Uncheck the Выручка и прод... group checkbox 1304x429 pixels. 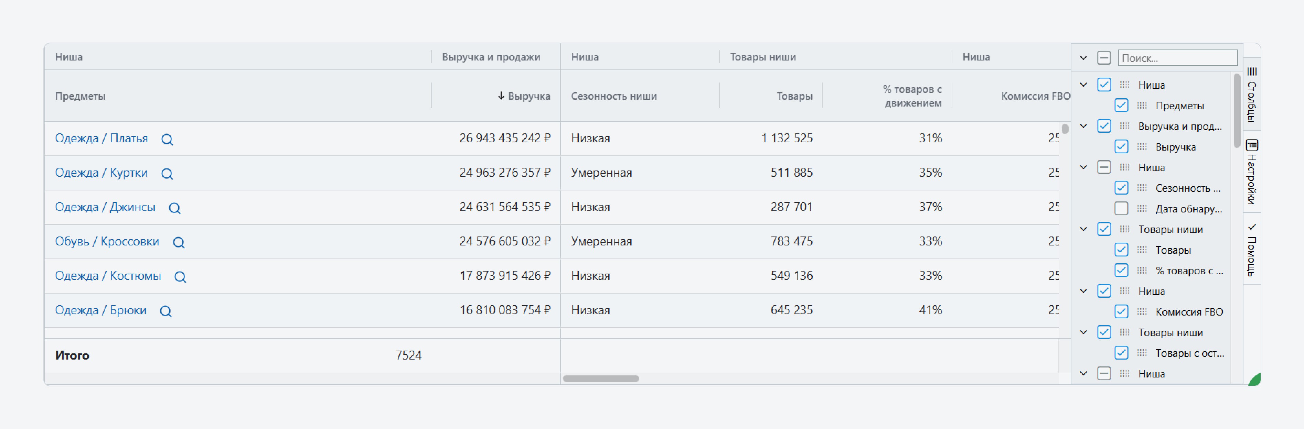click(x=1104, y=126)
